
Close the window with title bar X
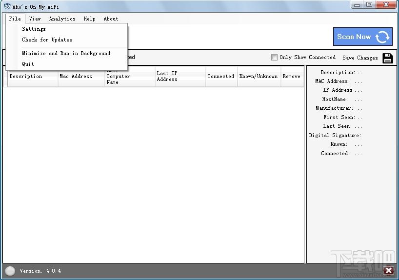[386, 4]
